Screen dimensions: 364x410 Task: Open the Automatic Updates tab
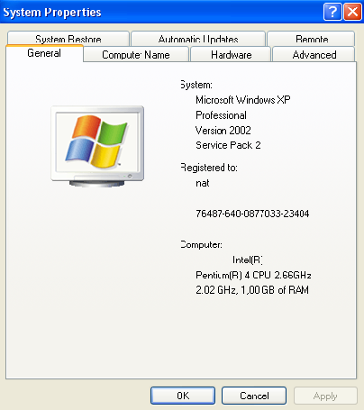(198, 38)
